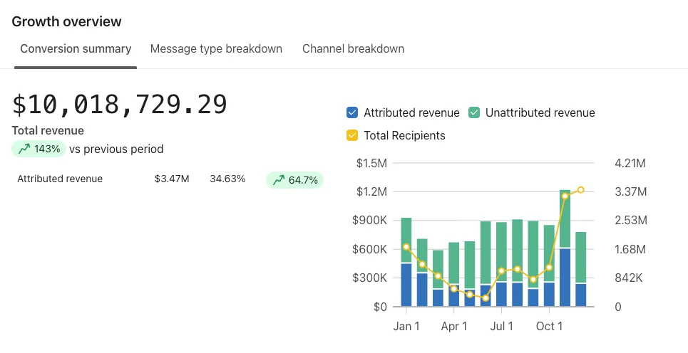This screenshot has width=688, height=353.
Task: Click the 34.63% share value
Action: point(227,179)
